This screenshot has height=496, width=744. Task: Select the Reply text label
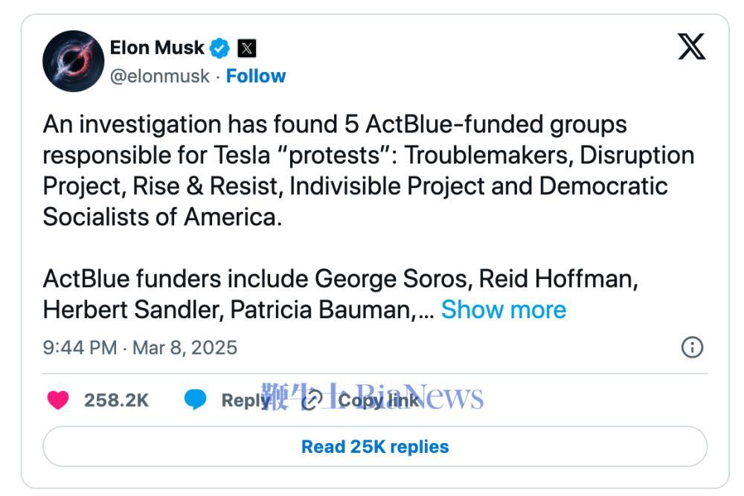click(x=246, y=401)
